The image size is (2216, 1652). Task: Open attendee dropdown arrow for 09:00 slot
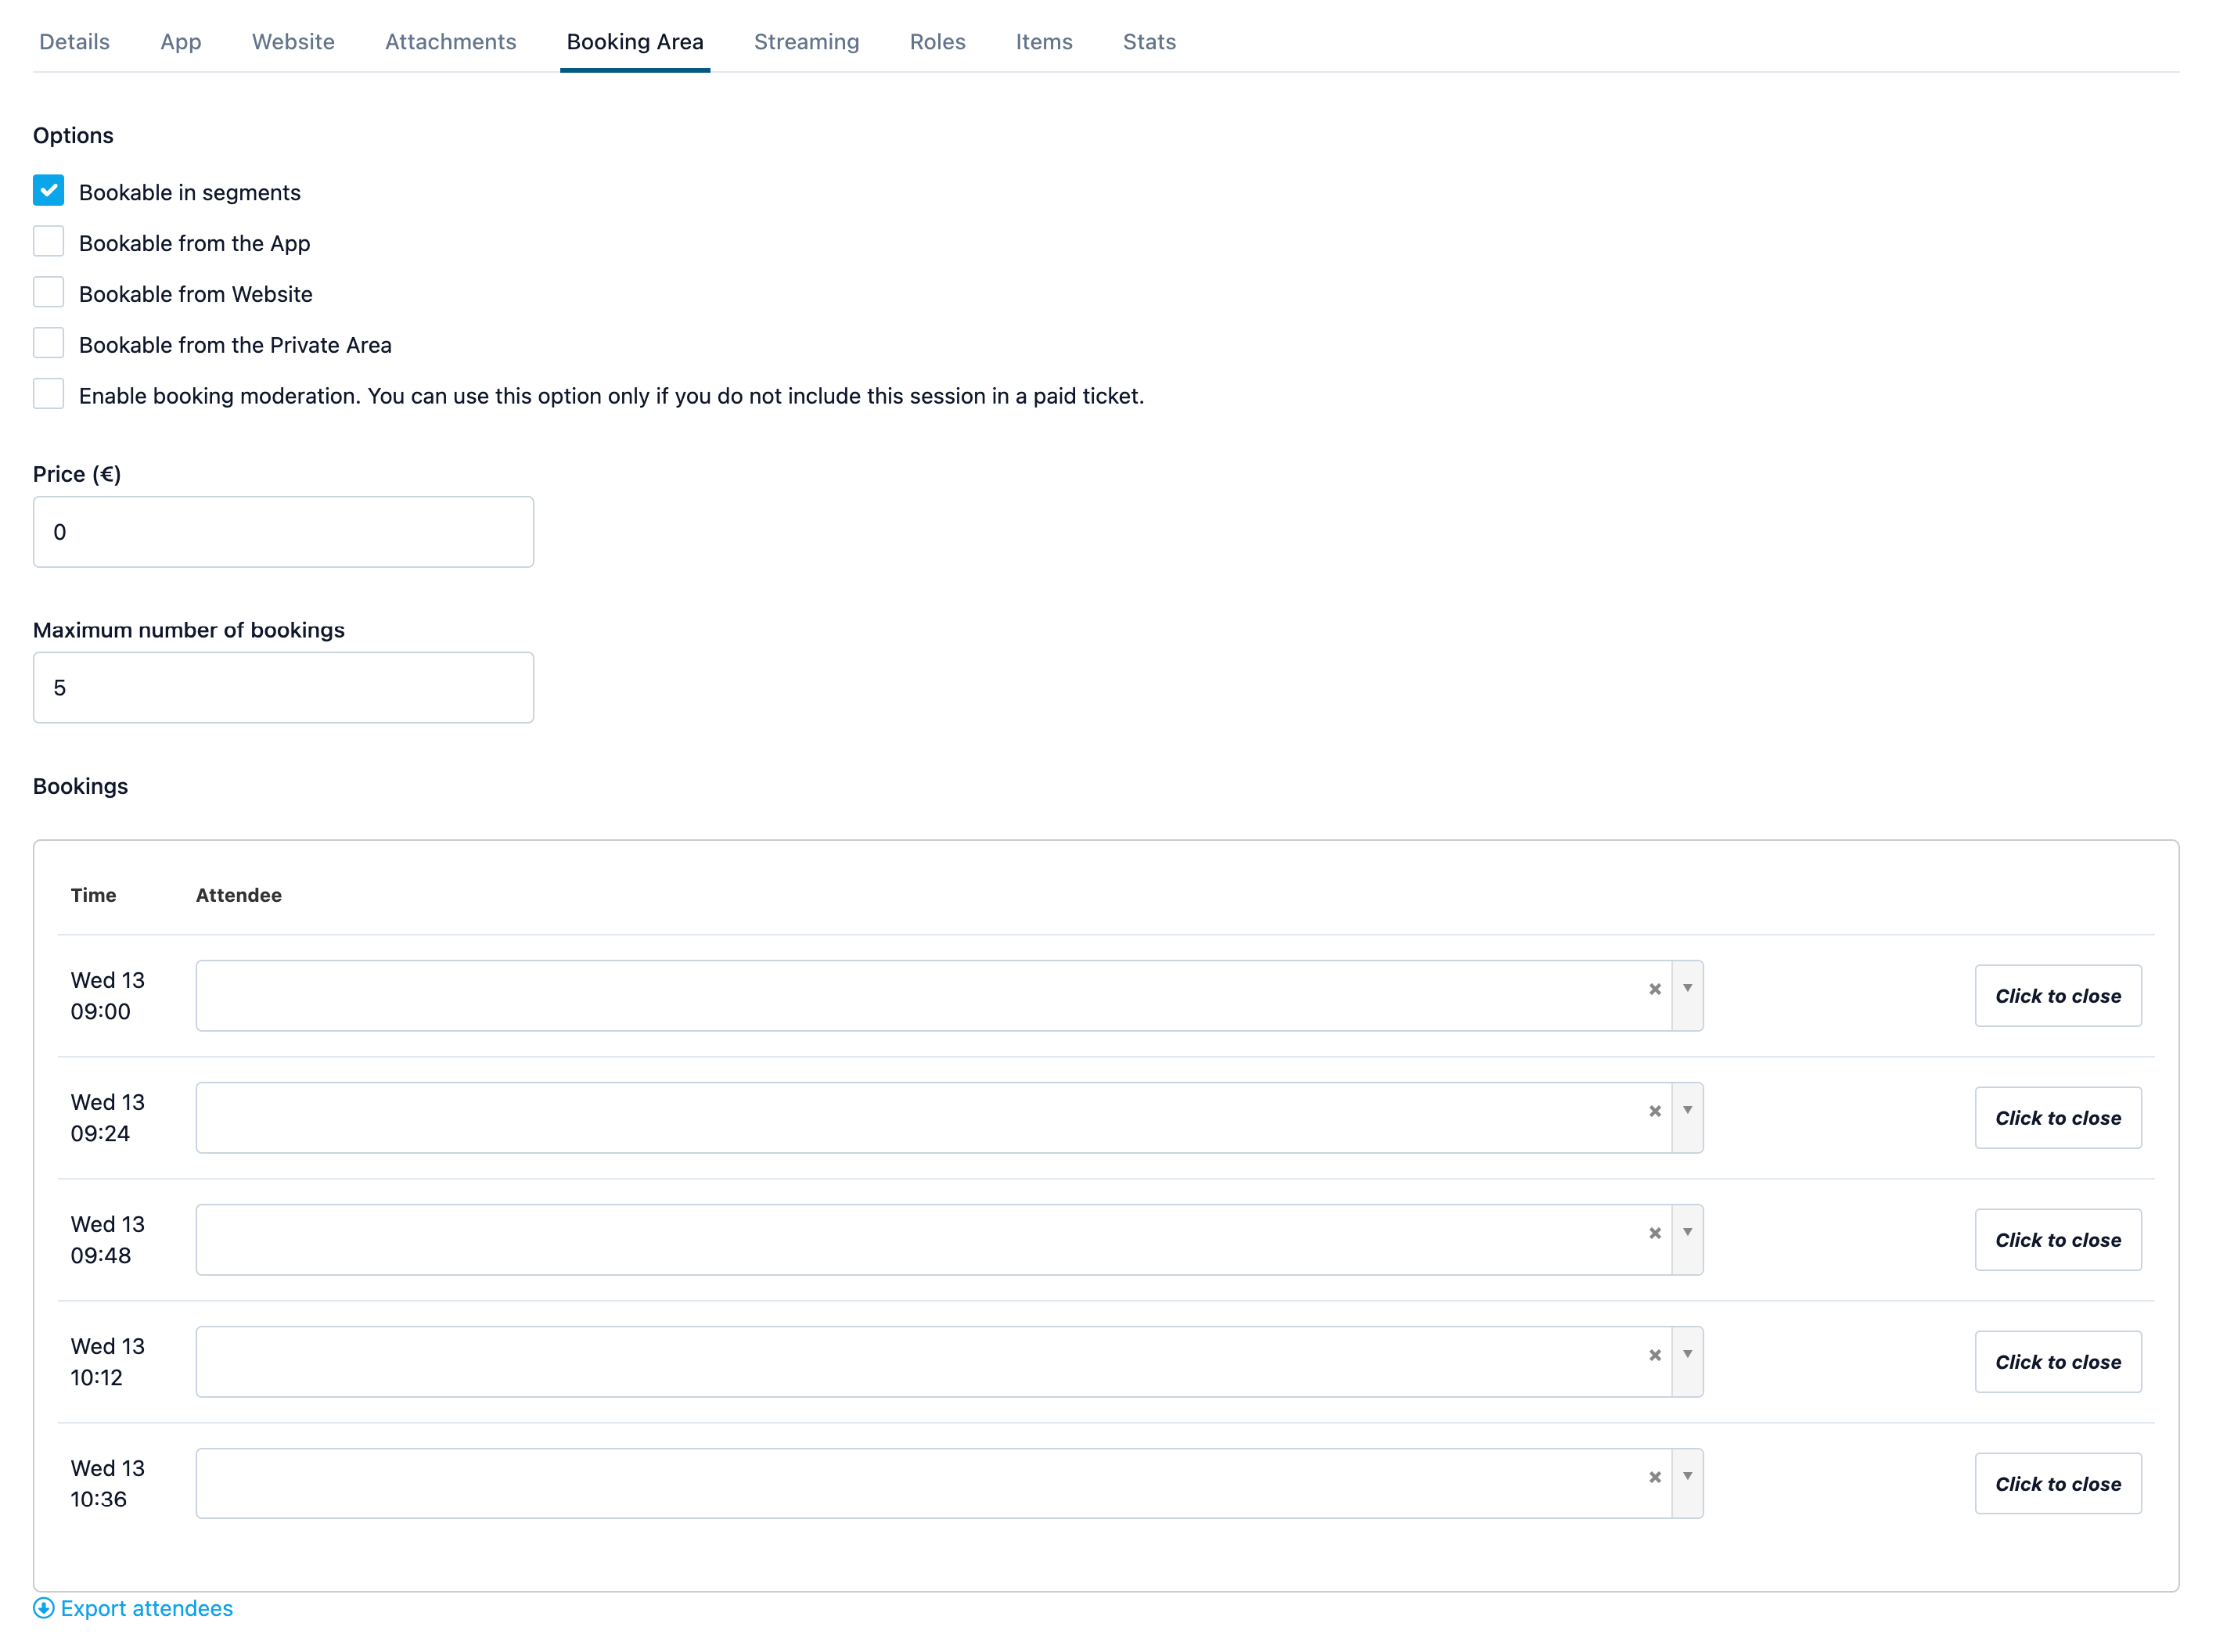click(1687, 995)
